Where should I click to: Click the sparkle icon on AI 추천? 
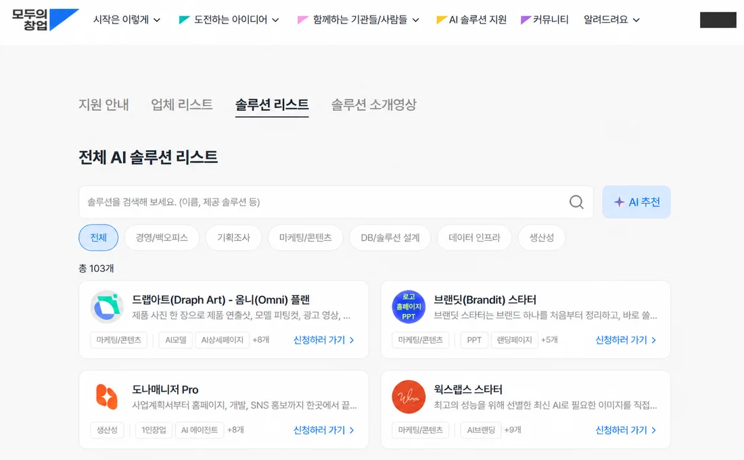click(619, 202)
